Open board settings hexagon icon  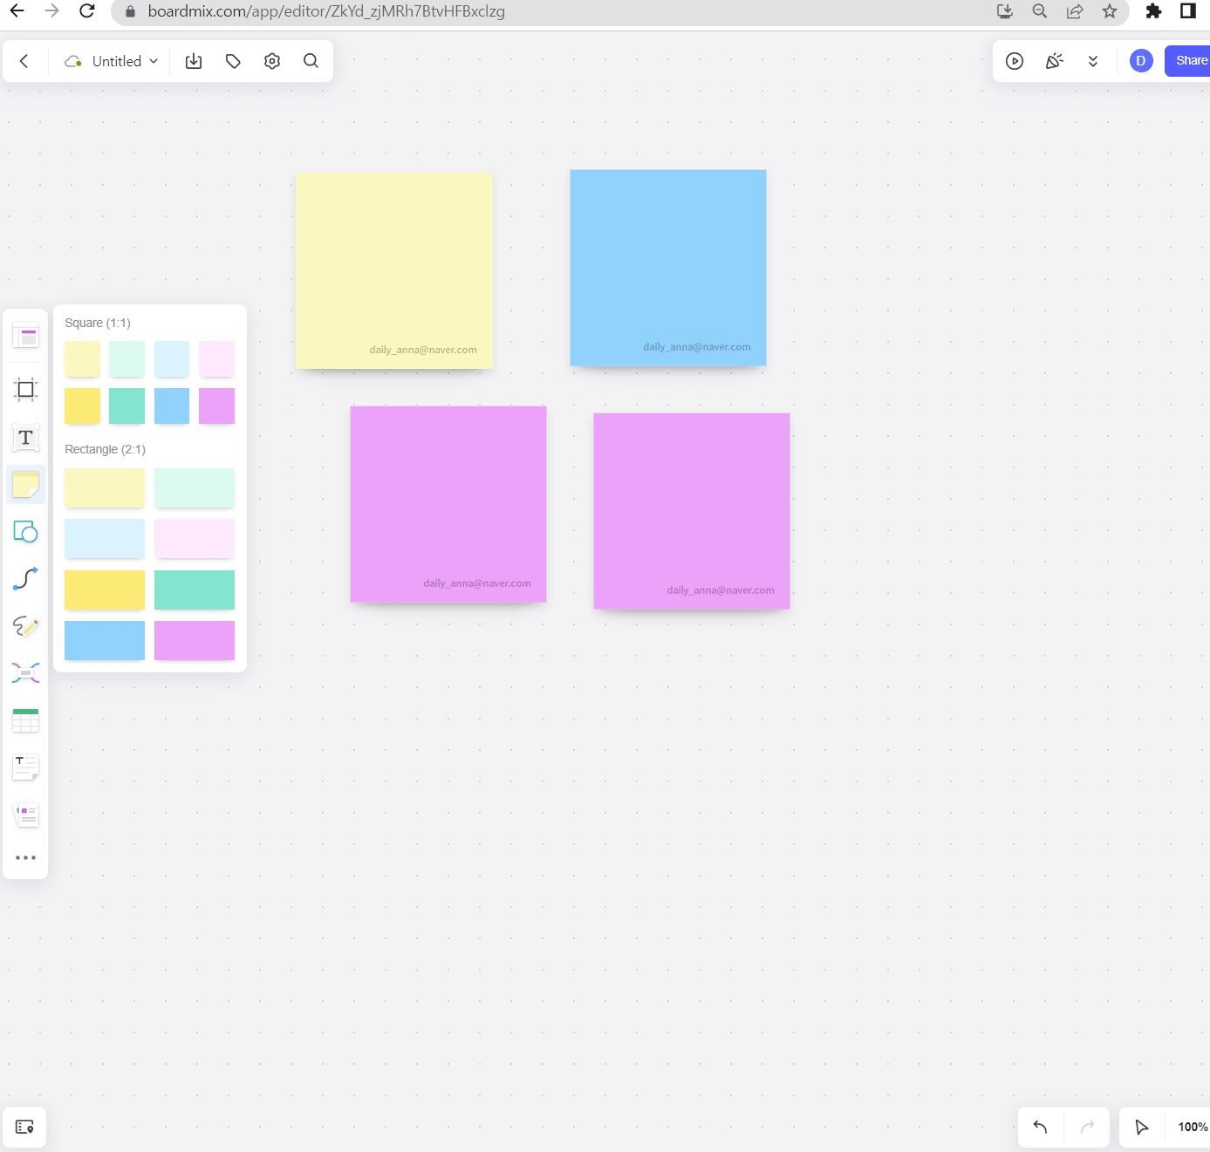click(272, 61)
